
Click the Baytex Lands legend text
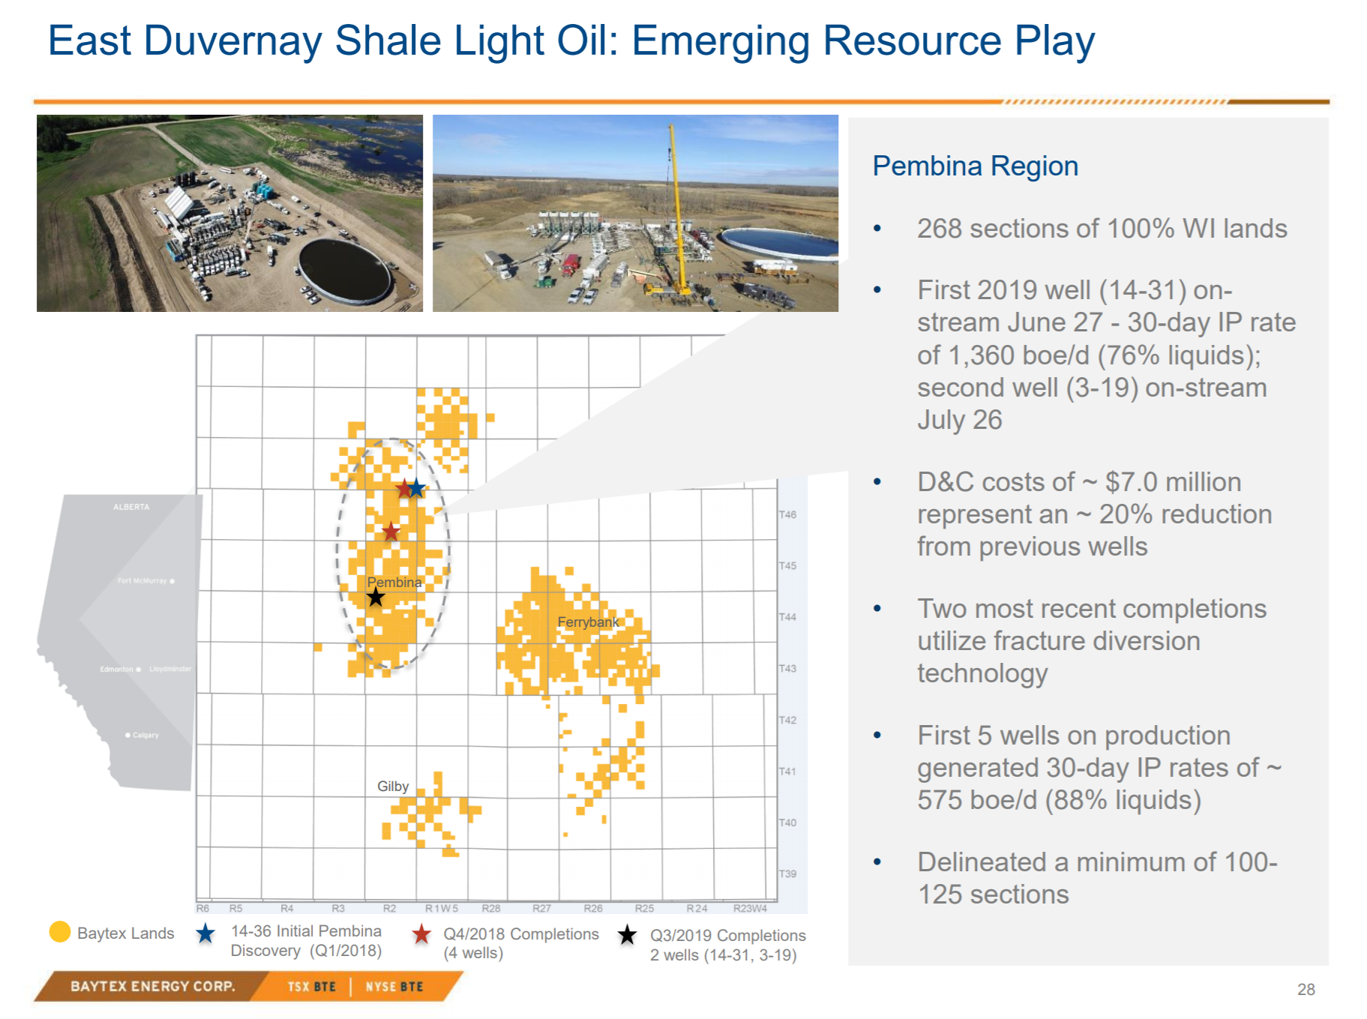click(126, 934)
